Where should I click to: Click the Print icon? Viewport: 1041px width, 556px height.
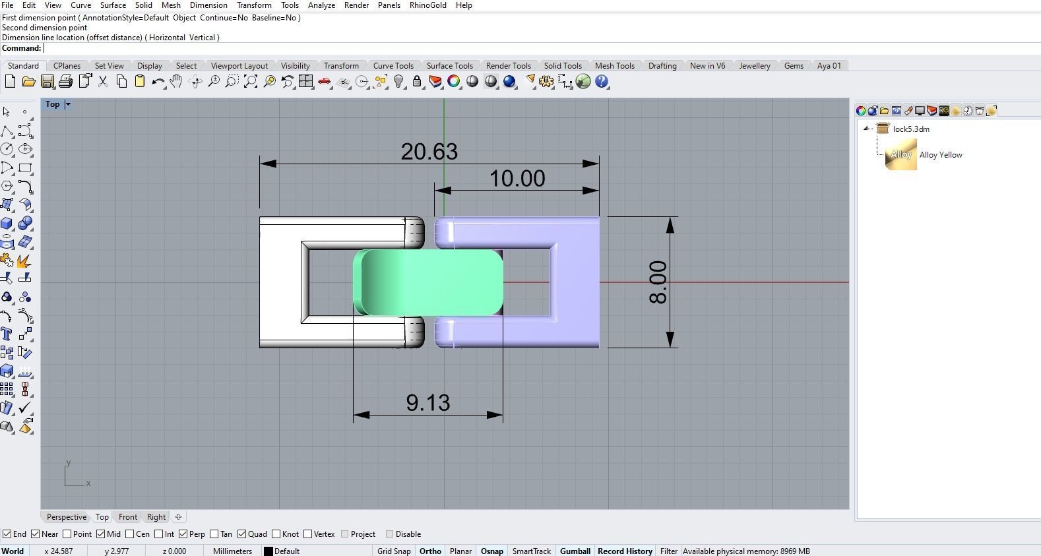click(x=65, y=81)
